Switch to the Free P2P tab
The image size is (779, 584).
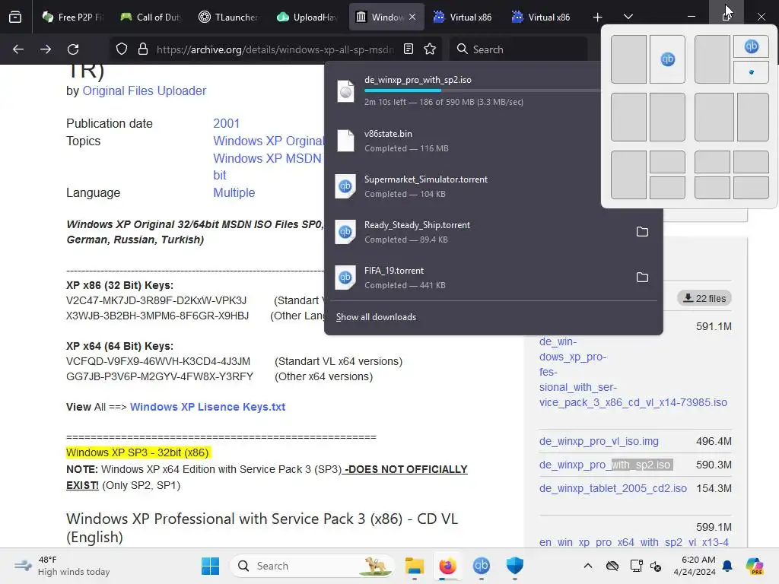(x=72, y=17)
